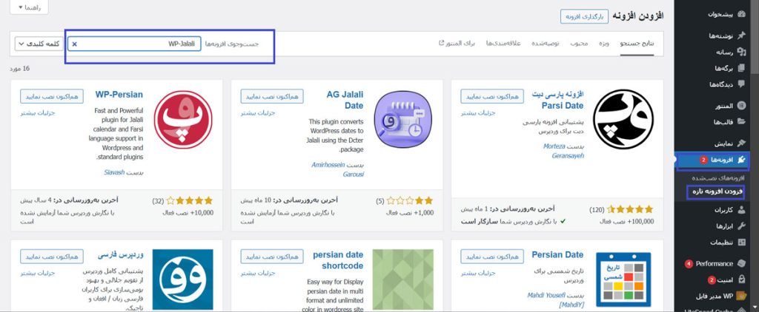Open the Parsi Date plugin title link
Viewport: 759px width, 312px height.
(x=557, y=100)
